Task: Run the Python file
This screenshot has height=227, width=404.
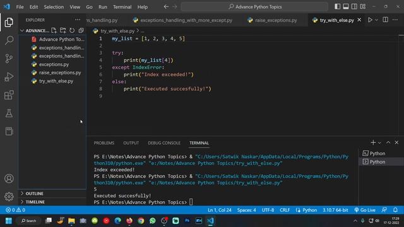Action: [x=370, y=20]
